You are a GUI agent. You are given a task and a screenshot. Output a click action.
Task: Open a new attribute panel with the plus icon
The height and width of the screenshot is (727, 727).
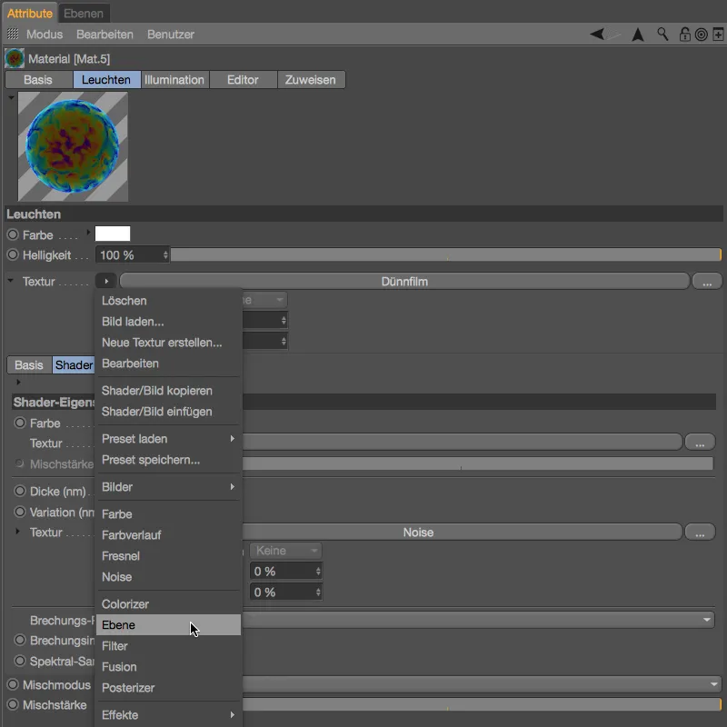[x=717, y=35]
